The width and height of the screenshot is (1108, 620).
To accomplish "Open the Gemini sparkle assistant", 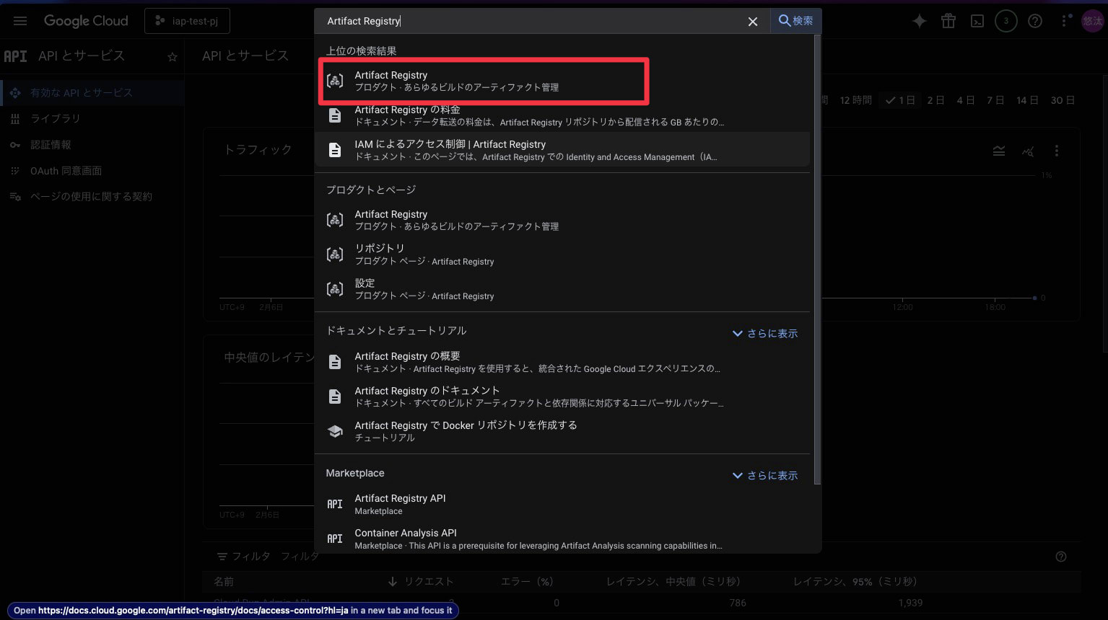I will (x=919, y=21).
